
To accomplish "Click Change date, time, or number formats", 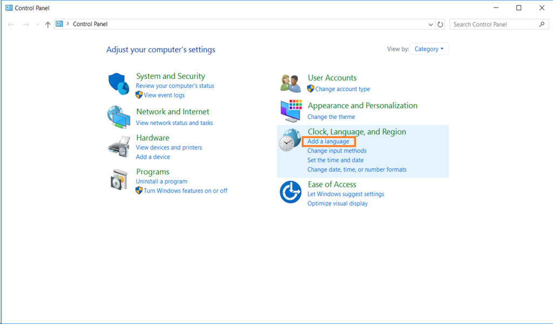I will (x=357, y=170).
